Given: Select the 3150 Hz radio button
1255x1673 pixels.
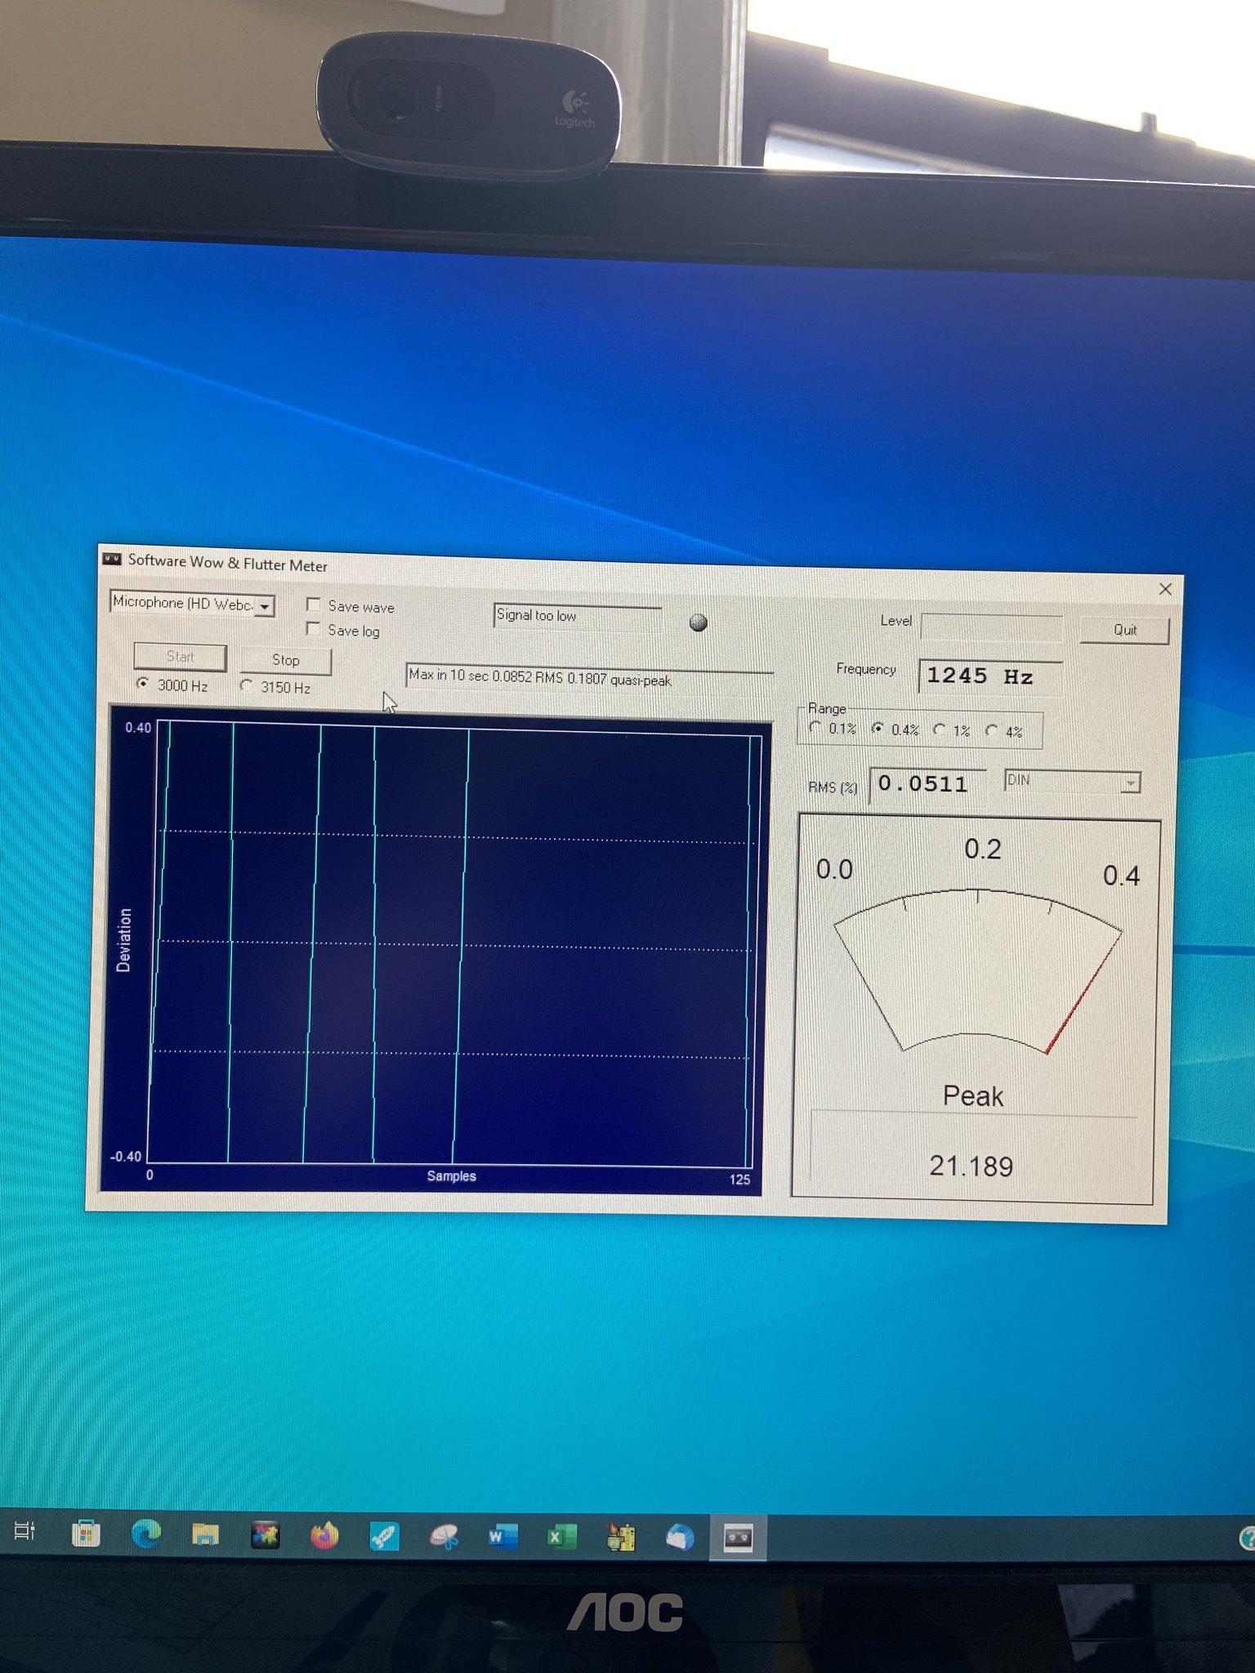Looking at the screenshot, I should pos(246,685).
